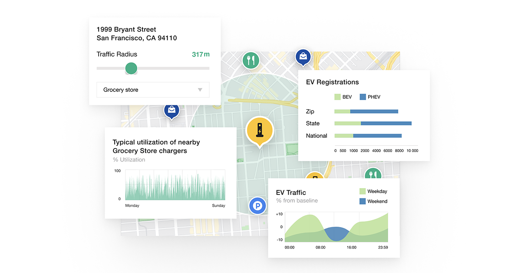Click the unfilled Traffic Radius slider track
521x273 pixels.
pyautogui.click(x=174, y=68)
